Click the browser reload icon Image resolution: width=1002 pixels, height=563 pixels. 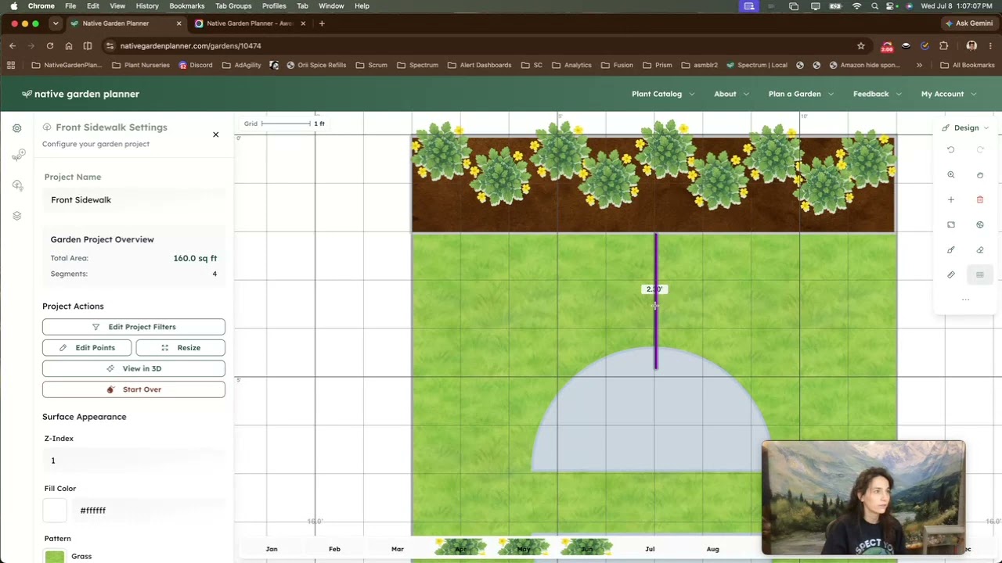[50, 46]
